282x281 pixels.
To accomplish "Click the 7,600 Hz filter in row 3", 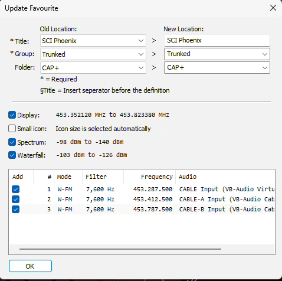I will (x=100, y=210).
